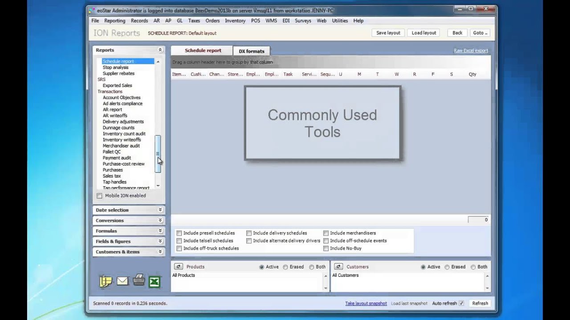Select Active radio for Customers
The image size is (570, 320).
423,267
